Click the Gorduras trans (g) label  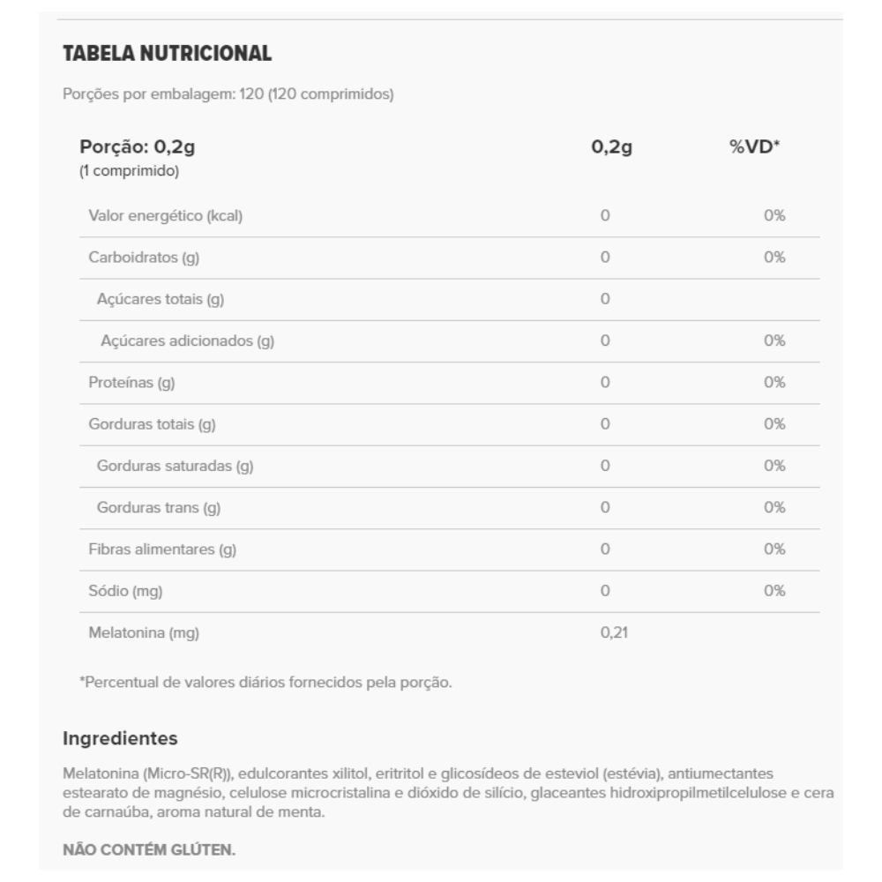point(159,508)
